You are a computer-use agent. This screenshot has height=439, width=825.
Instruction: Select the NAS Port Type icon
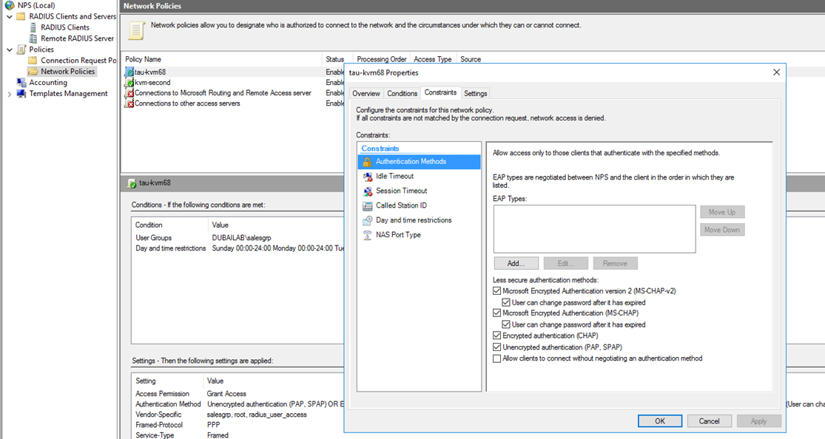click(367, 235)
